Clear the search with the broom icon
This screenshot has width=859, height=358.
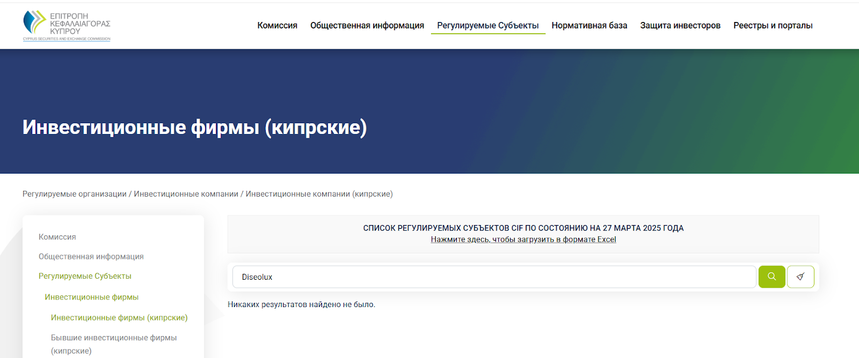click(x=800, y=277)
